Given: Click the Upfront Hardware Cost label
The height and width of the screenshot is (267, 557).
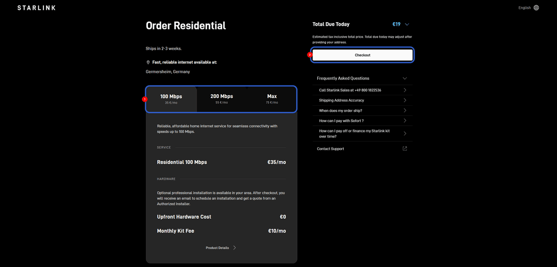Looking at the screenshot, I should pyautogui.click(x=184, y=217).
